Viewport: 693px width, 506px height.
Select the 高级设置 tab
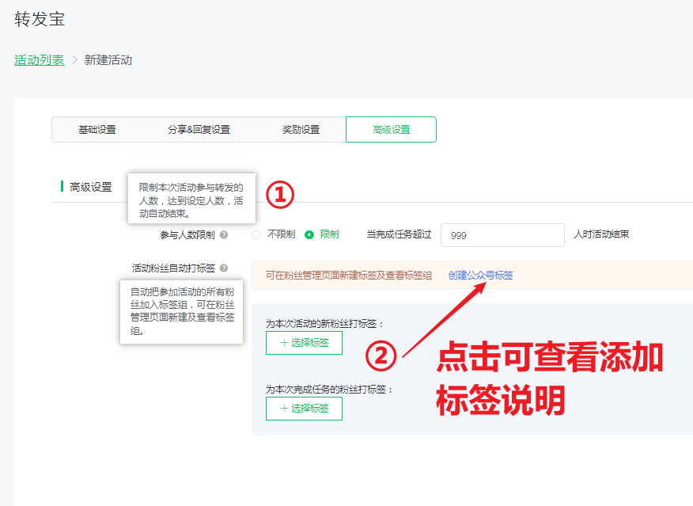391,130
